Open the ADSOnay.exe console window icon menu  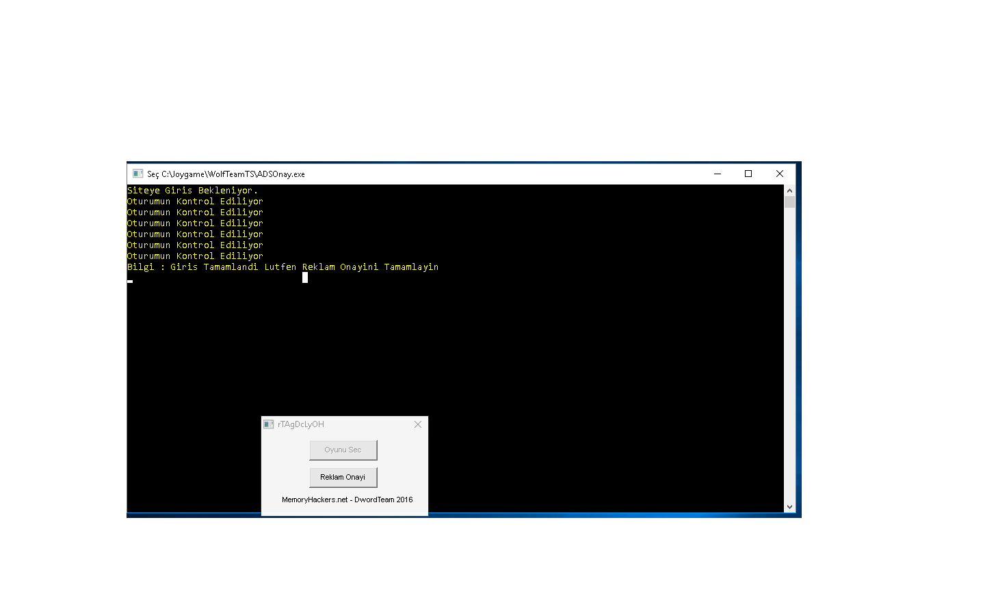[137, 174]
